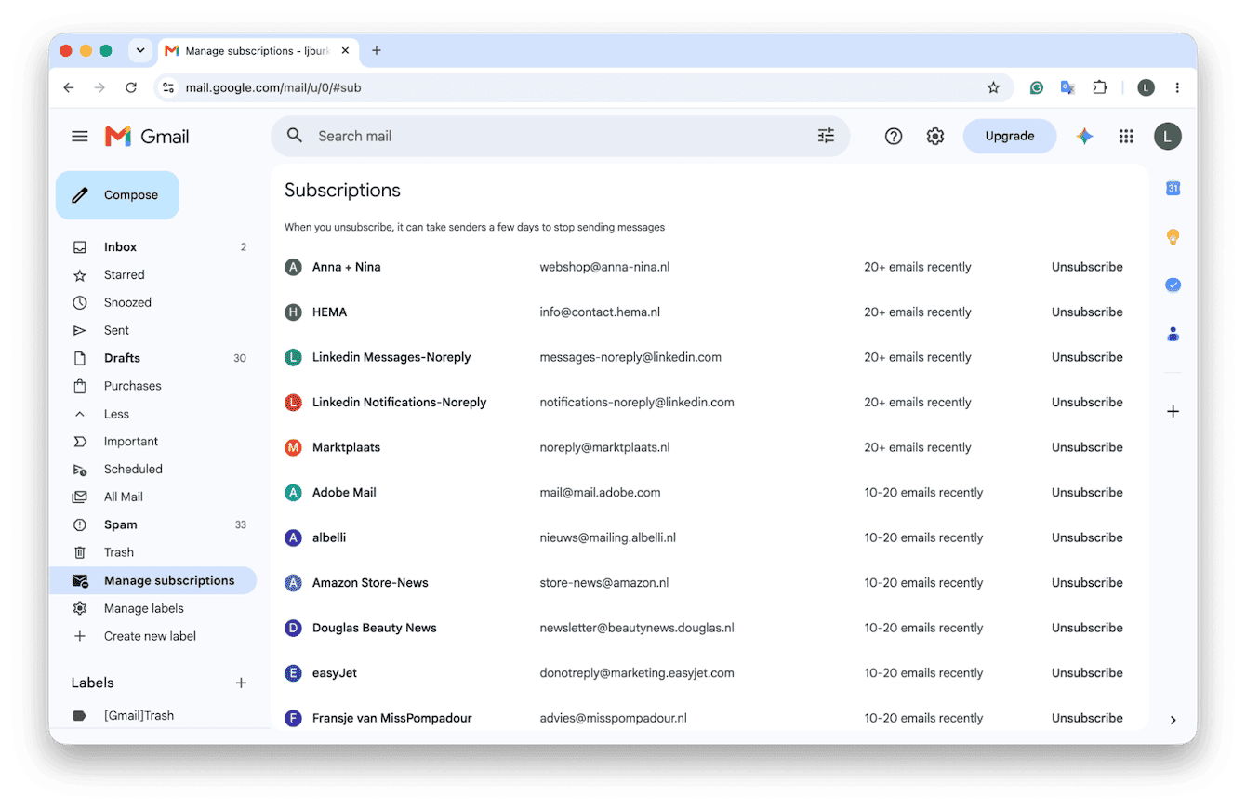The width and height of the screenshot is (1246, 809).
Task: Reload the page in Chrome
Action: [131, 87]
